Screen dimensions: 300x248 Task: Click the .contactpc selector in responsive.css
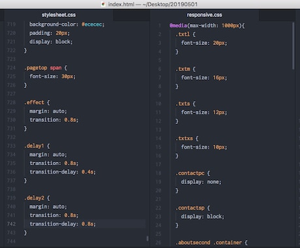coord(190,174)
